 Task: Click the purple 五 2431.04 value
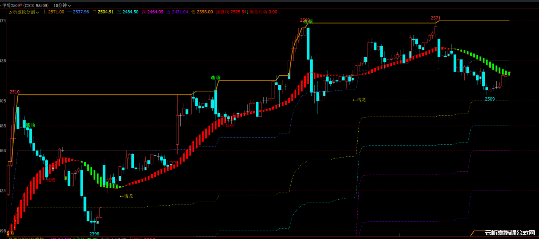[177, 12]
